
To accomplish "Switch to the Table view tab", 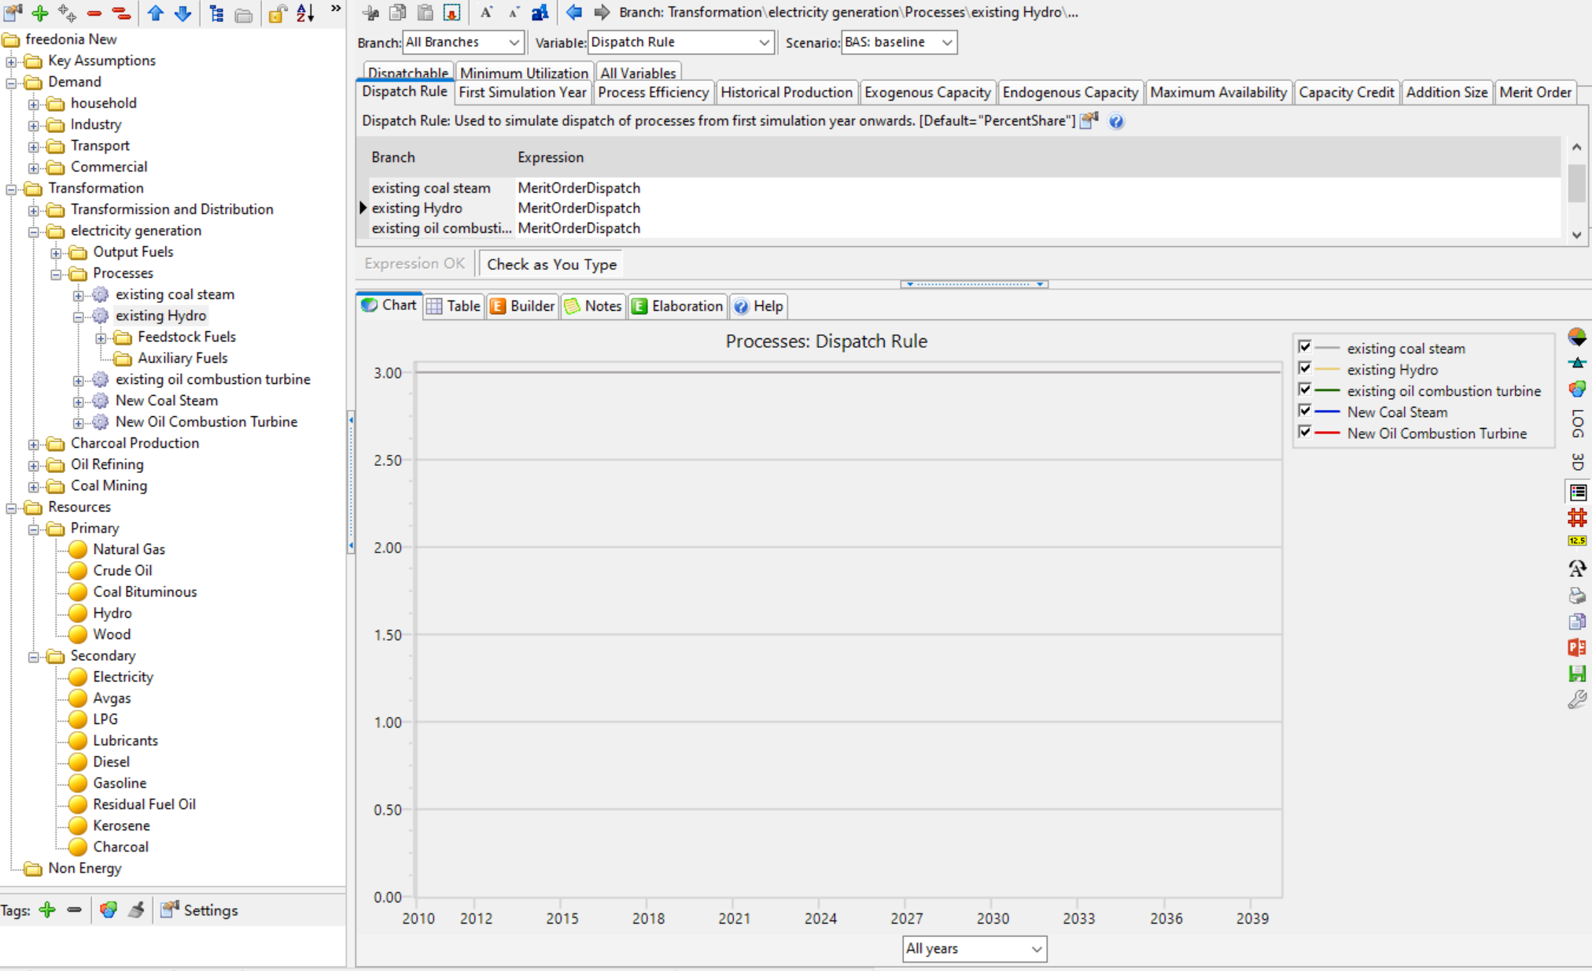I will point(453,306).
